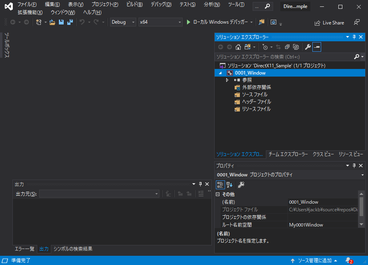Click the wrench Properties icon in Solution Explorer
This screenshot has height=265, width=368.
(x=308, y=47)
